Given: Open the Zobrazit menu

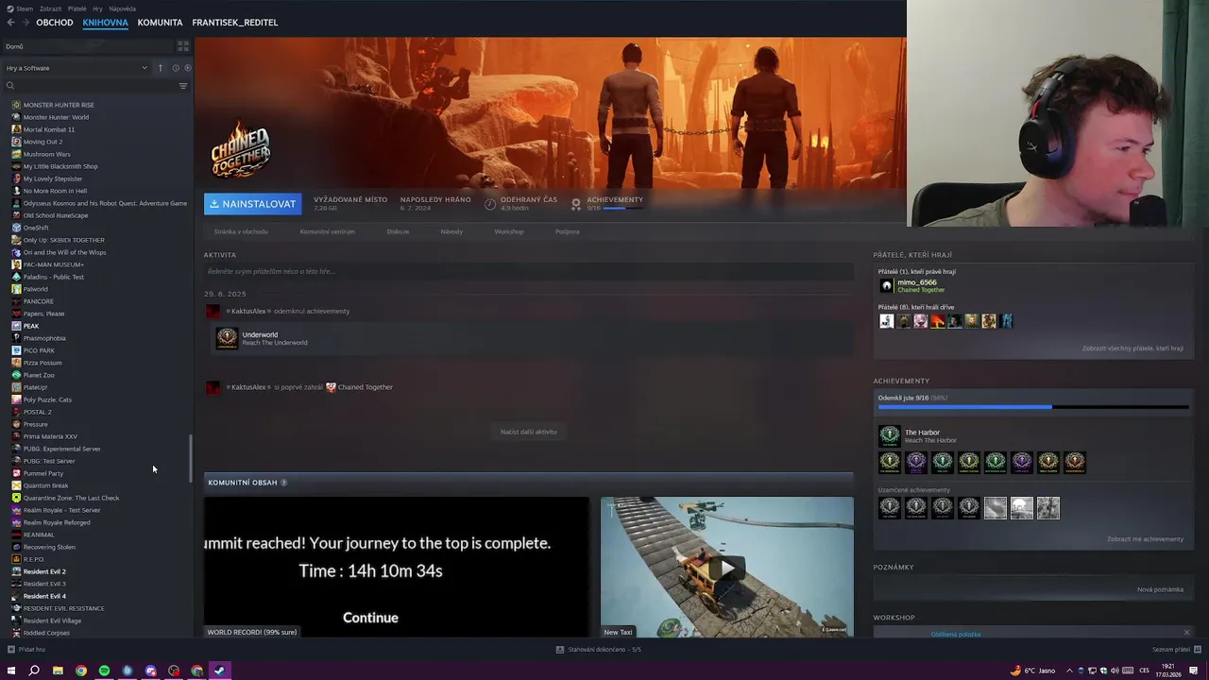Looking at the screenshot, I should coord(50,8).
